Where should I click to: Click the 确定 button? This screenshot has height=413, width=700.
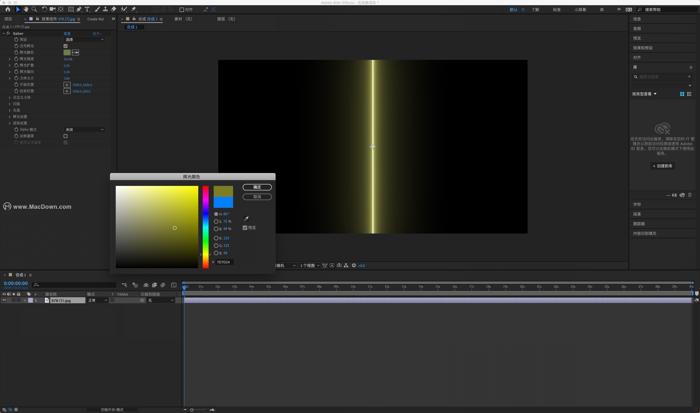(257, 187)
